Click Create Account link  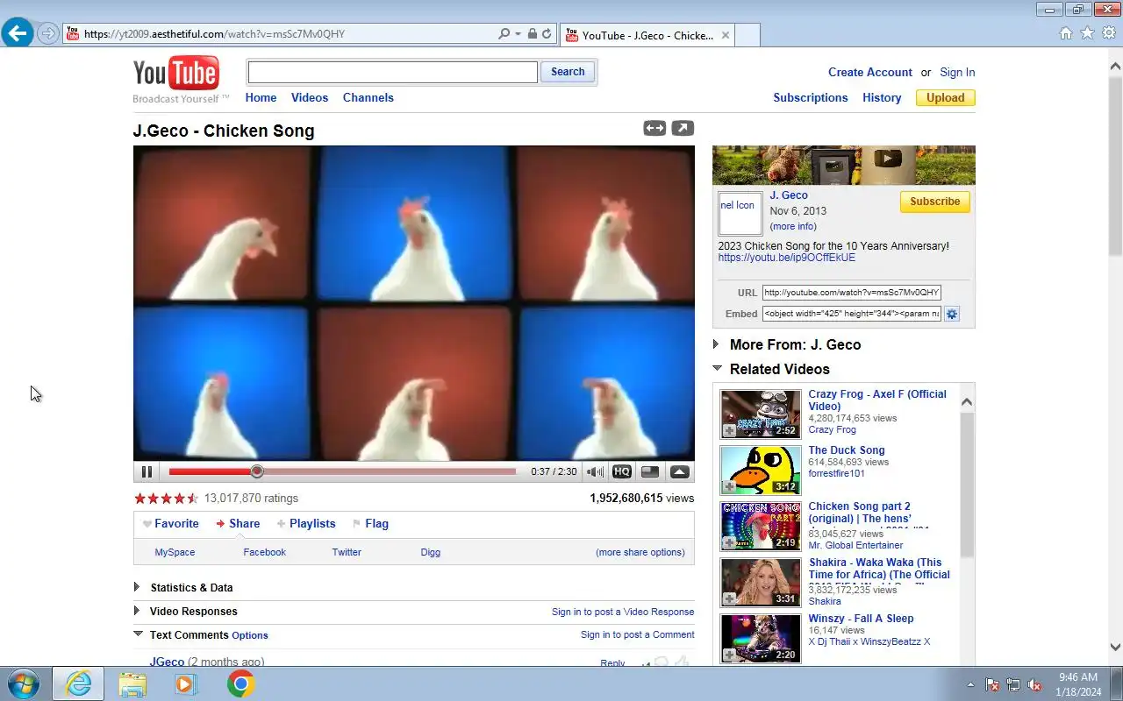click(x=870, y=72)
